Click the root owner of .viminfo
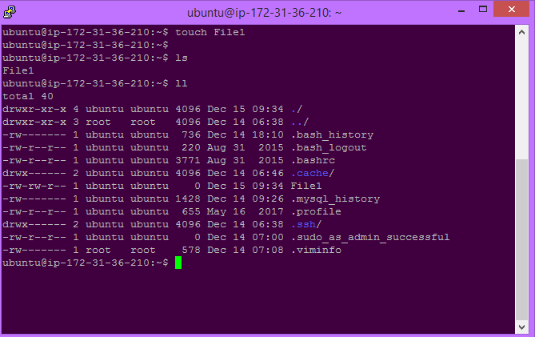Image resolution: width=535 pixels, height=337 pixels. point(98,250)
